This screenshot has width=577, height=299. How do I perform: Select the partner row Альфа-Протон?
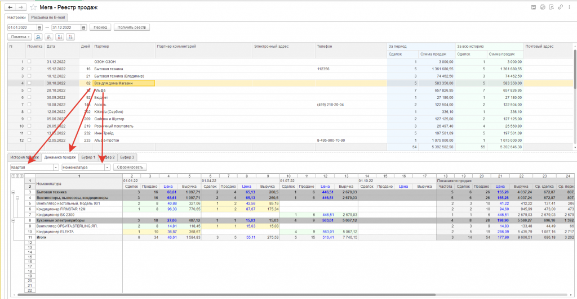coord(291,140)
